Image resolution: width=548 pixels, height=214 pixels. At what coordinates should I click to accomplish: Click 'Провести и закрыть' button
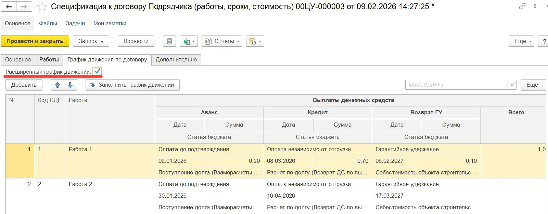(x=35, y=41)
